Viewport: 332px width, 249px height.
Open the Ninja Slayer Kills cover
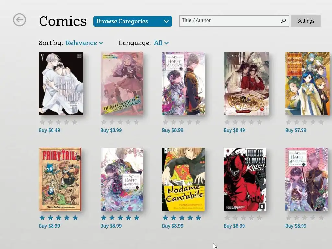tap(245, 179)
